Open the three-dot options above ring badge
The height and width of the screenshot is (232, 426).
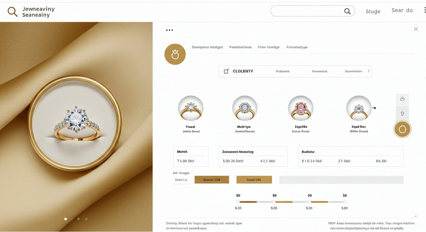[x=169, y=30]
